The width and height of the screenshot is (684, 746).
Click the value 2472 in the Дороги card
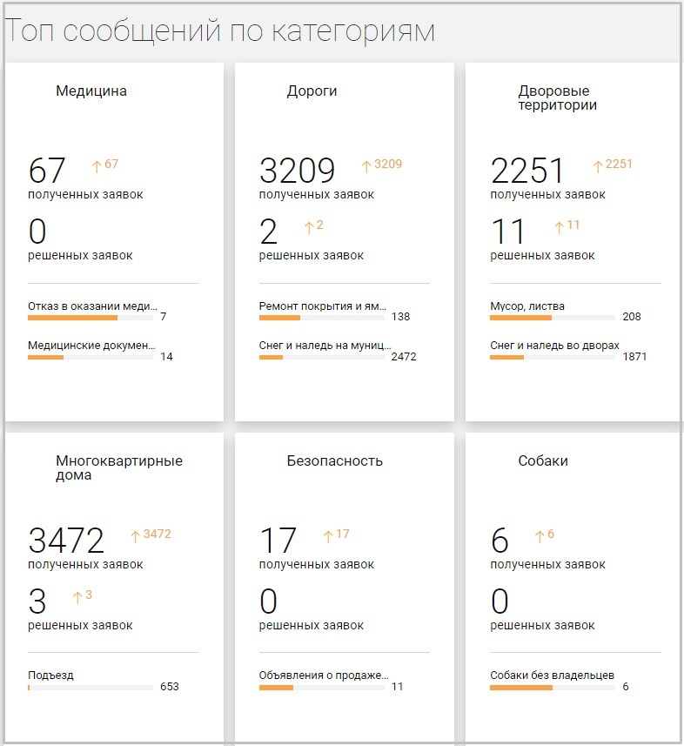(x=404, y=356)
